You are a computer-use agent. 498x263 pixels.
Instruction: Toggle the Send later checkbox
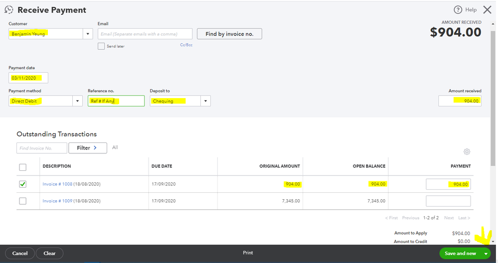101,46
